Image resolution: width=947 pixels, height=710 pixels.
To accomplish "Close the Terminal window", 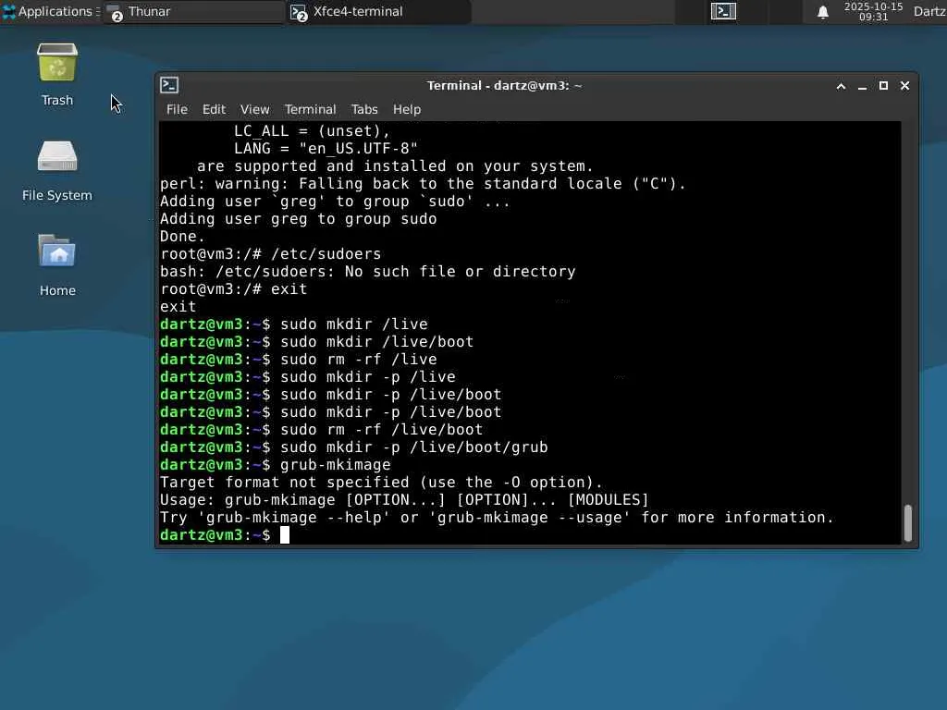I will pyautogui.click(x=904, y=86).
